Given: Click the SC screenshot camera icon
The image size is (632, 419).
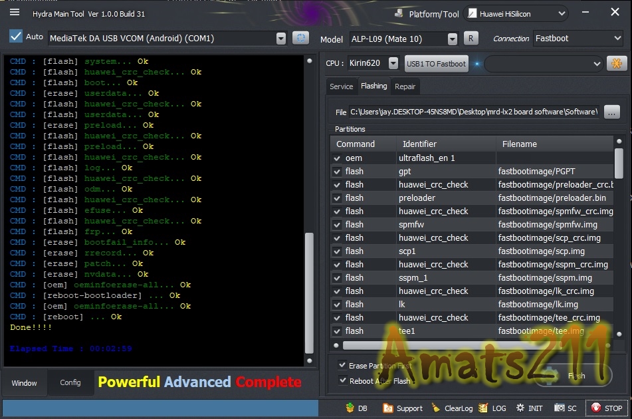Looking at the screenshot, I should coord(560,408).
